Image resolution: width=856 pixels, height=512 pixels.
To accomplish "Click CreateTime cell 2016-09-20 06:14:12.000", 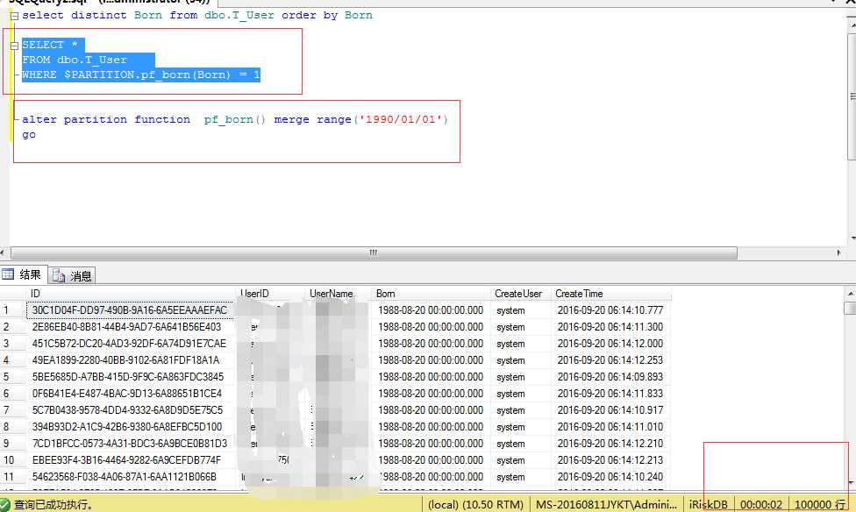I will click(611, 344).
